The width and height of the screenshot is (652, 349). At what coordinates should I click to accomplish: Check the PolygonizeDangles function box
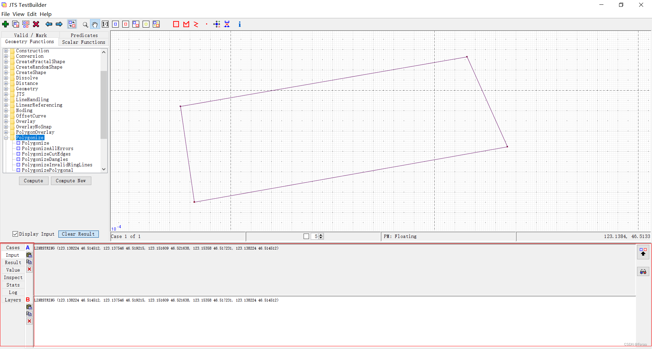tap(19, 159)
